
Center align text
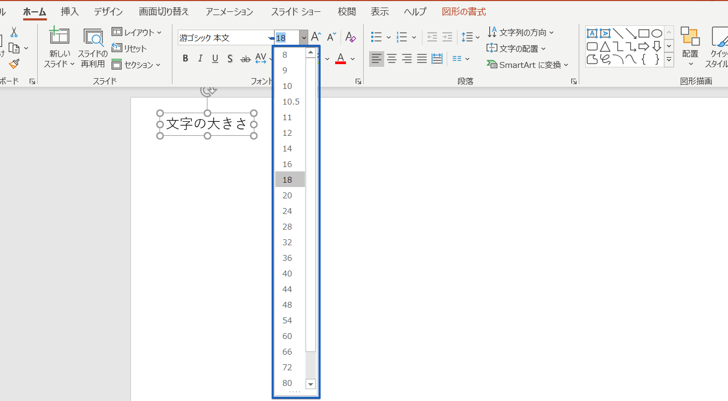(x=392, y=59)
